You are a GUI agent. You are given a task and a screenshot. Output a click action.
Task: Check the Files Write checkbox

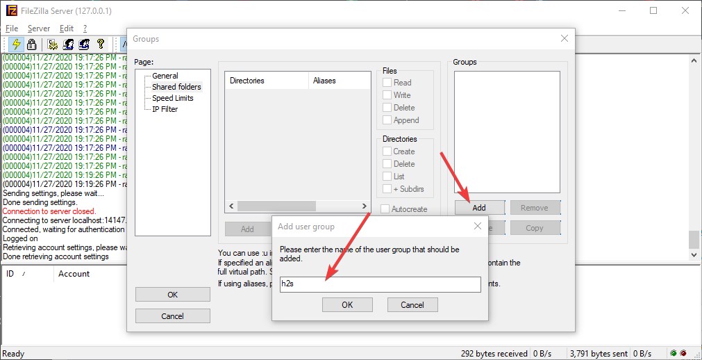(x=387, y=95)
